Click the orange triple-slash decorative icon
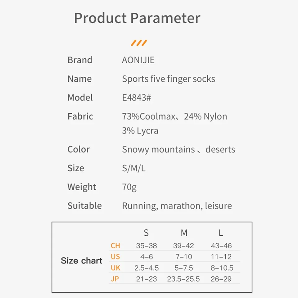The width and height of the screenshot is (298, 298). click(x=139, y=43)
